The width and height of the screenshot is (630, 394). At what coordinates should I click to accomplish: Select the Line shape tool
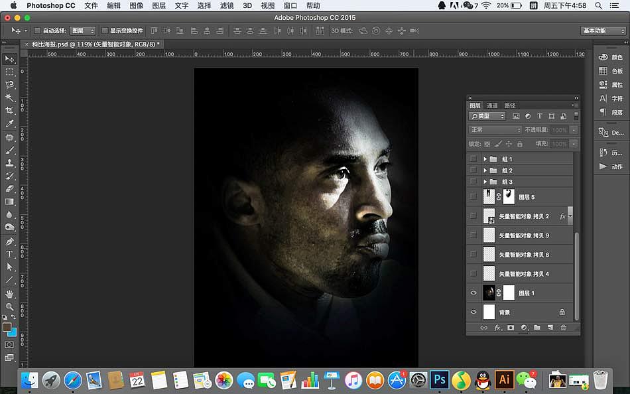(x=10, y=280)
